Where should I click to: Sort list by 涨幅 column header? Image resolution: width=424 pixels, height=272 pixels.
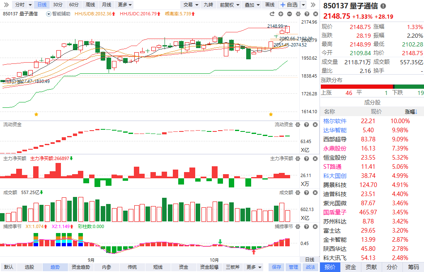[x=411, y=112]
